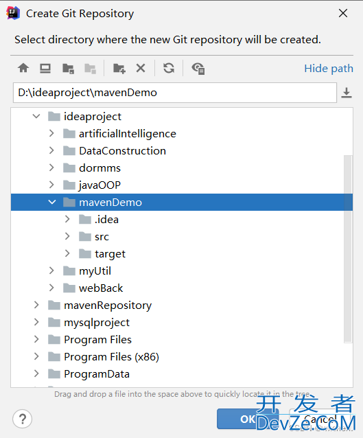363x438 pixels.
Task: Refresh the directory tree
Action: pyautogui.click(x=169, y=68)
